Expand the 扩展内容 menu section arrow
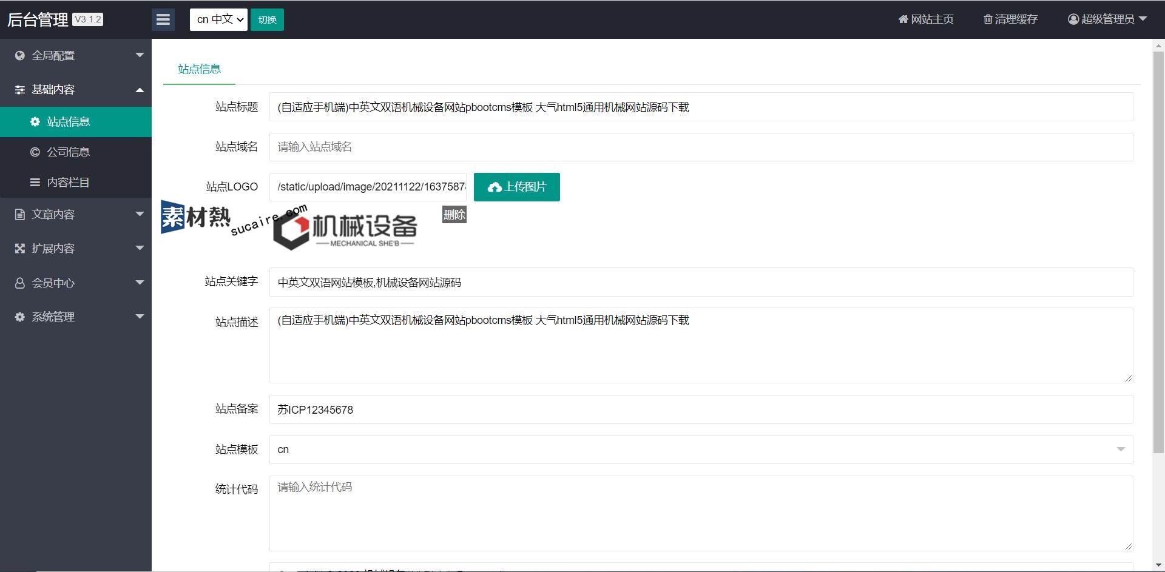The image size is (1165, 572). click(140, 249)
